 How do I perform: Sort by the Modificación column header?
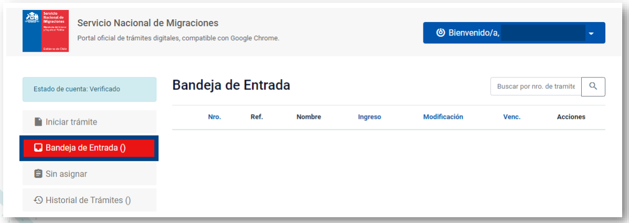click(x=443, y=117)
